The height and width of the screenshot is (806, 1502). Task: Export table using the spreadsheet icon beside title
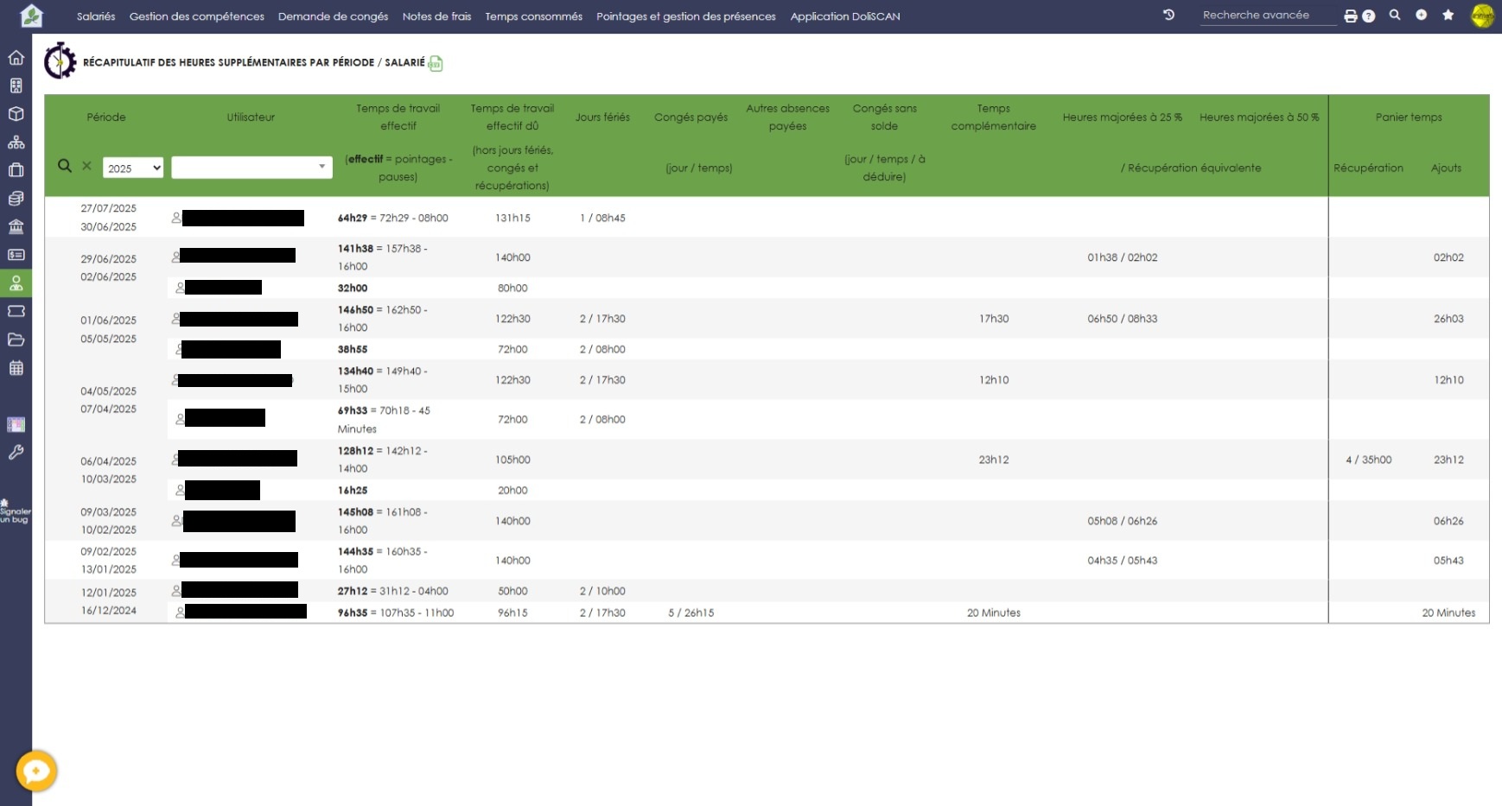[436, 64]
